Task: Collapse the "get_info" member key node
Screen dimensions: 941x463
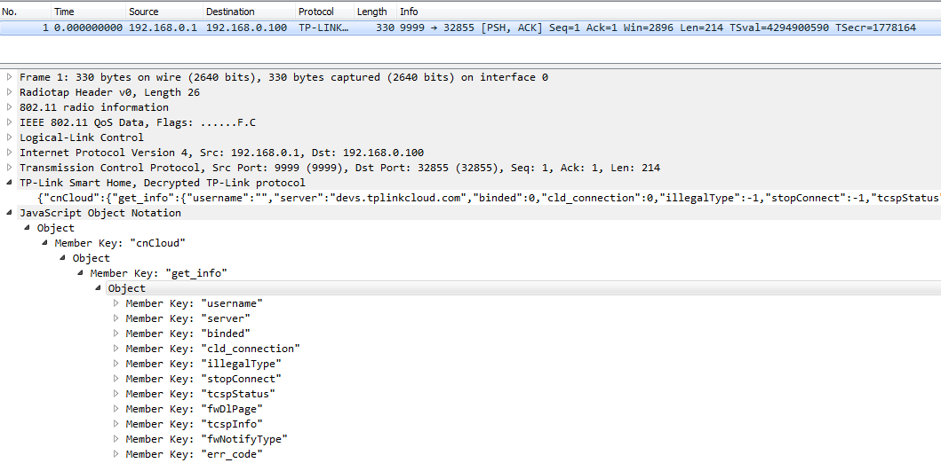Action: click(81, 273)
